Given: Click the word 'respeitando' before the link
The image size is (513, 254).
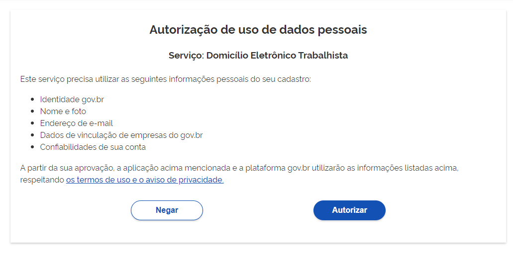Looking at the screenshot, I should point(42,180).
